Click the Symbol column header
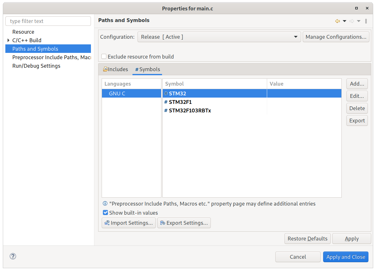The height and width of the screenshot is (271, 376). 215,84
